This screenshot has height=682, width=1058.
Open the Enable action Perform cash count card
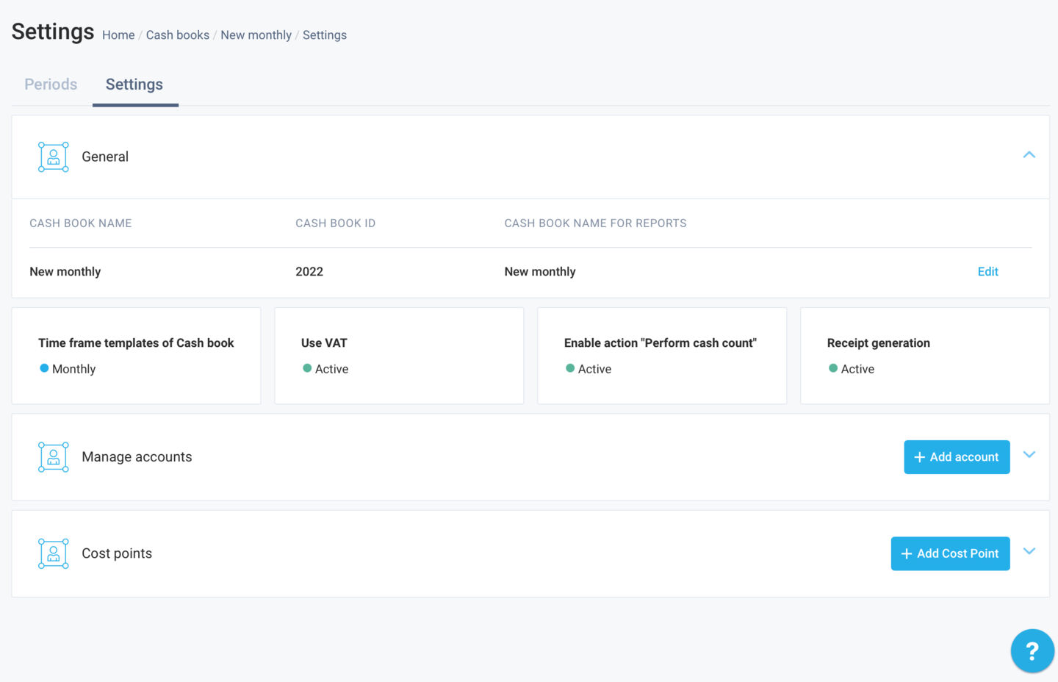click(662, 356)
